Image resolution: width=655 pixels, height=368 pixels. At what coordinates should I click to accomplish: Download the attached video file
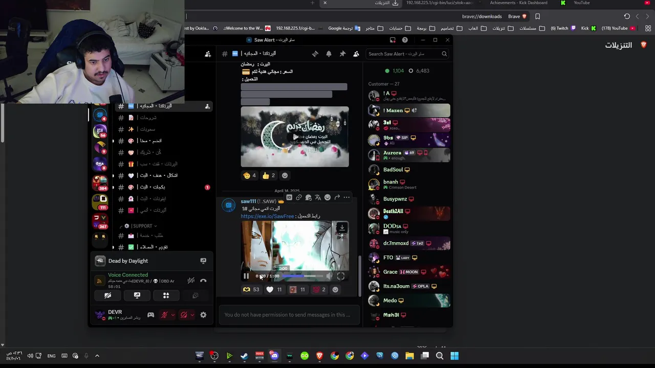point(342,227)
